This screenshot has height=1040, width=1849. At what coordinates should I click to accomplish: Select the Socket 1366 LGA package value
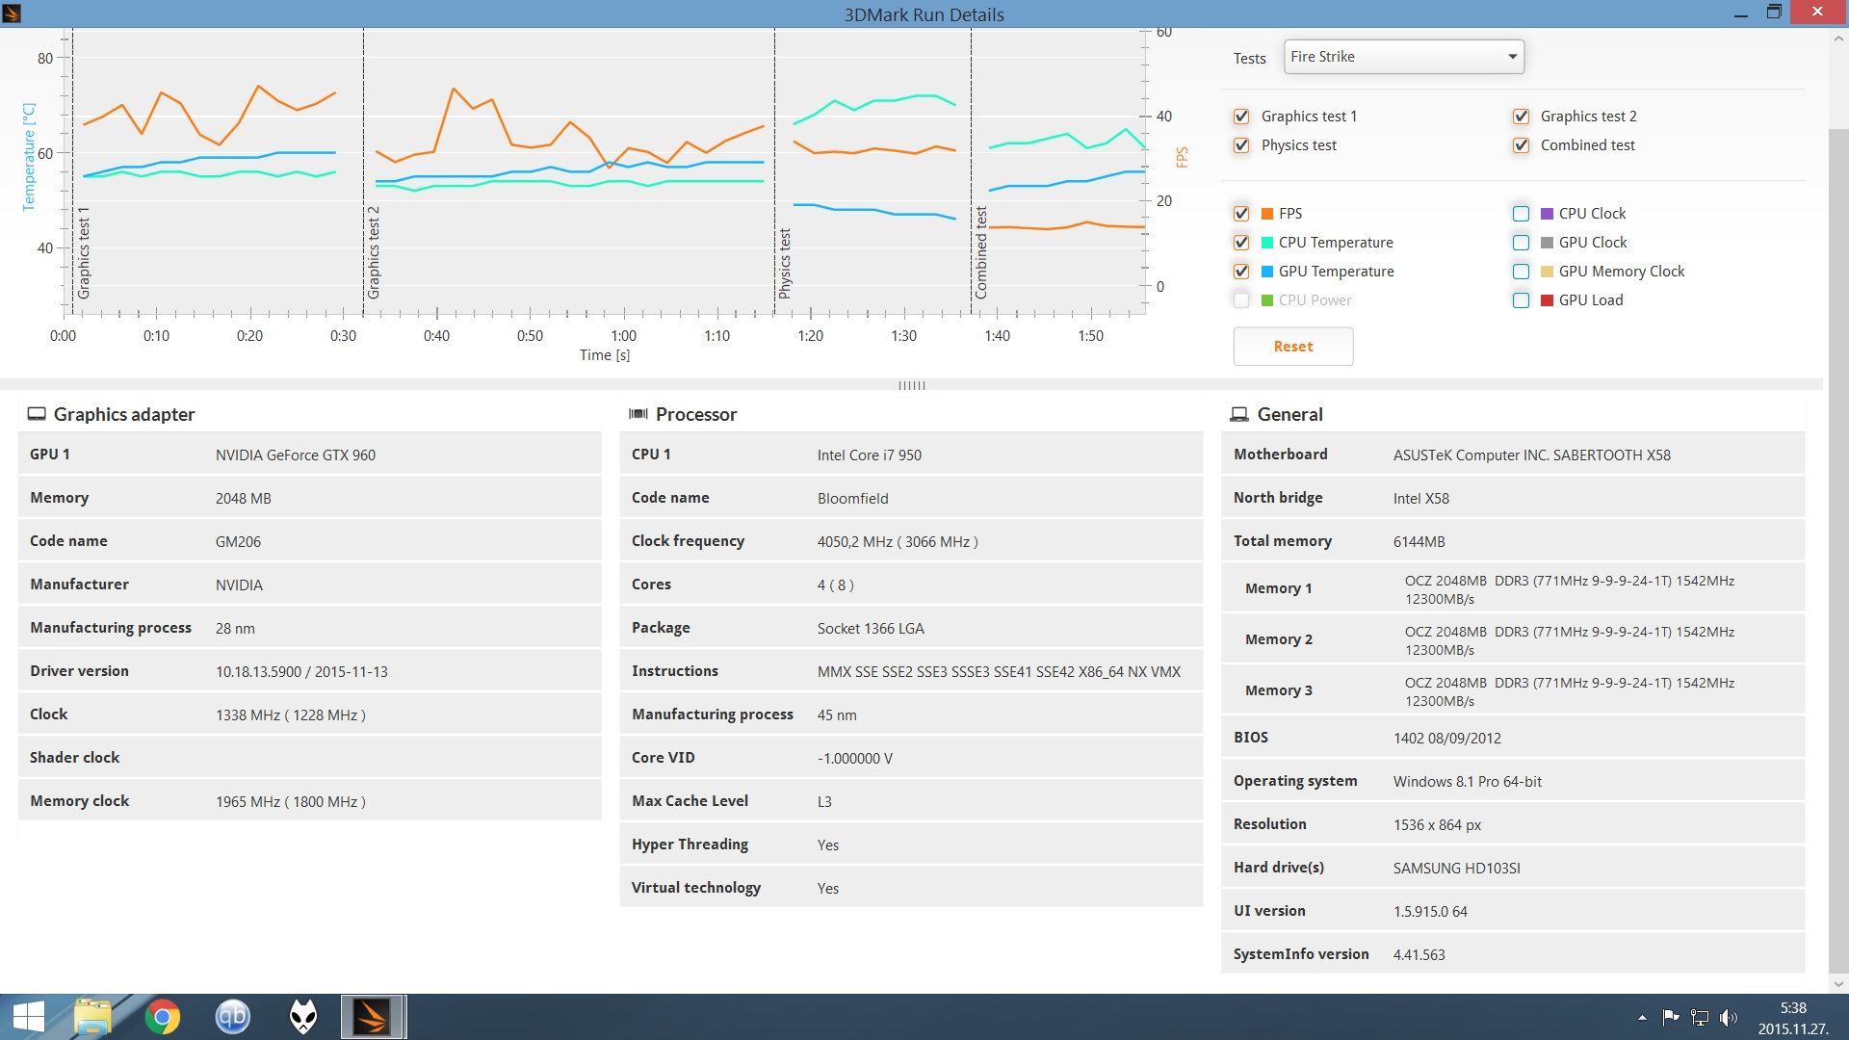[x=871, y=629]
